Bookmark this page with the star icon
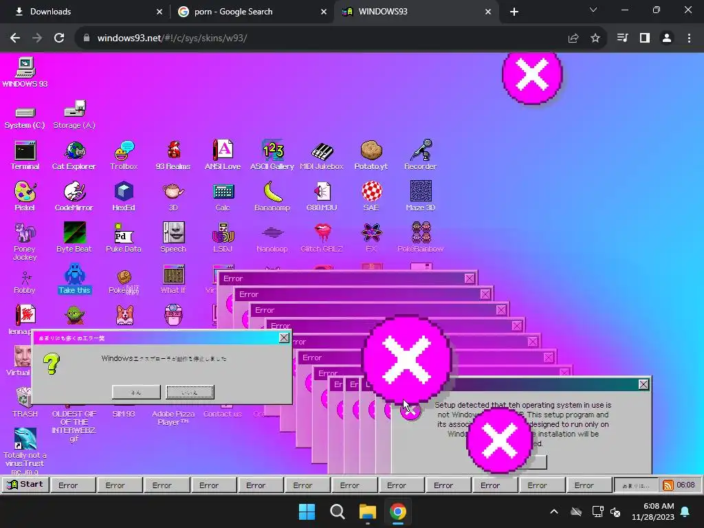The image size is (704, 528). click(595, 38)
